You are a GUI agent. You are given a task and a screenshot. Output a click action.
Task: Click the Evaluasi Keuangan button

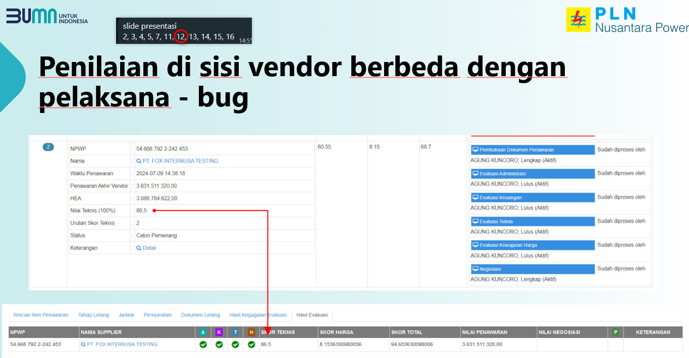533,197
